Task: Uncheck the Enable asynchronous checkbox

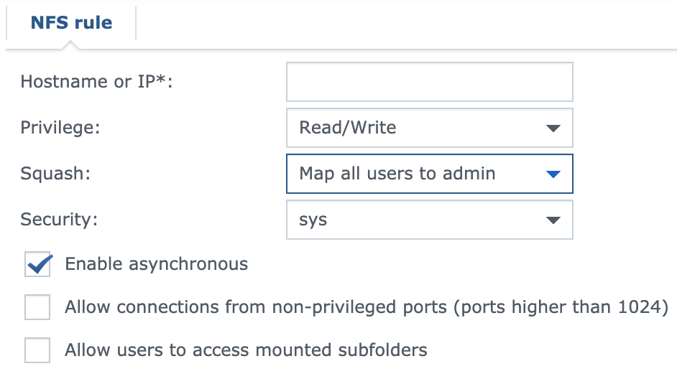Action: click(37, 265)
